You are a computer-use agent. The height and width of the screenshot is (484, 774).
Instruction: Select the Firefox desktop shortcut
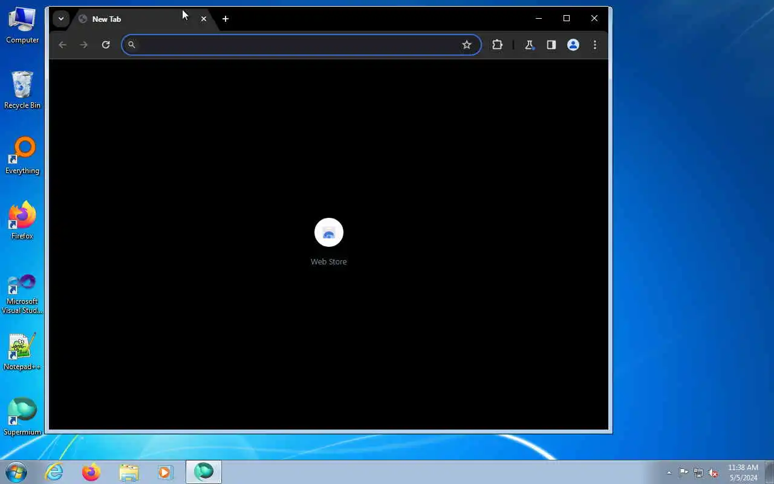coord(22,221)
